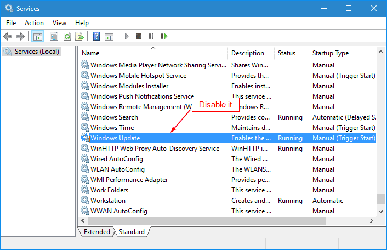Click the horizontal scrollbar thumb
This screenshot has height=250, width=387.
207,220
